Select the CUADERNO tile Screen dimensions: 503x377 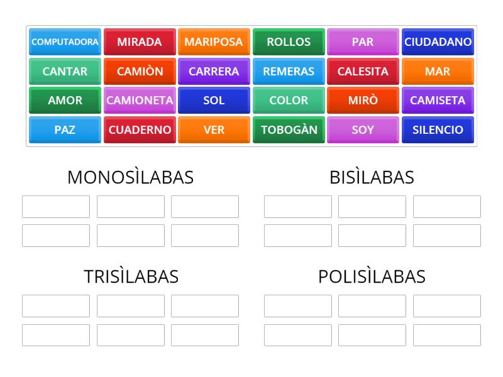140,130
